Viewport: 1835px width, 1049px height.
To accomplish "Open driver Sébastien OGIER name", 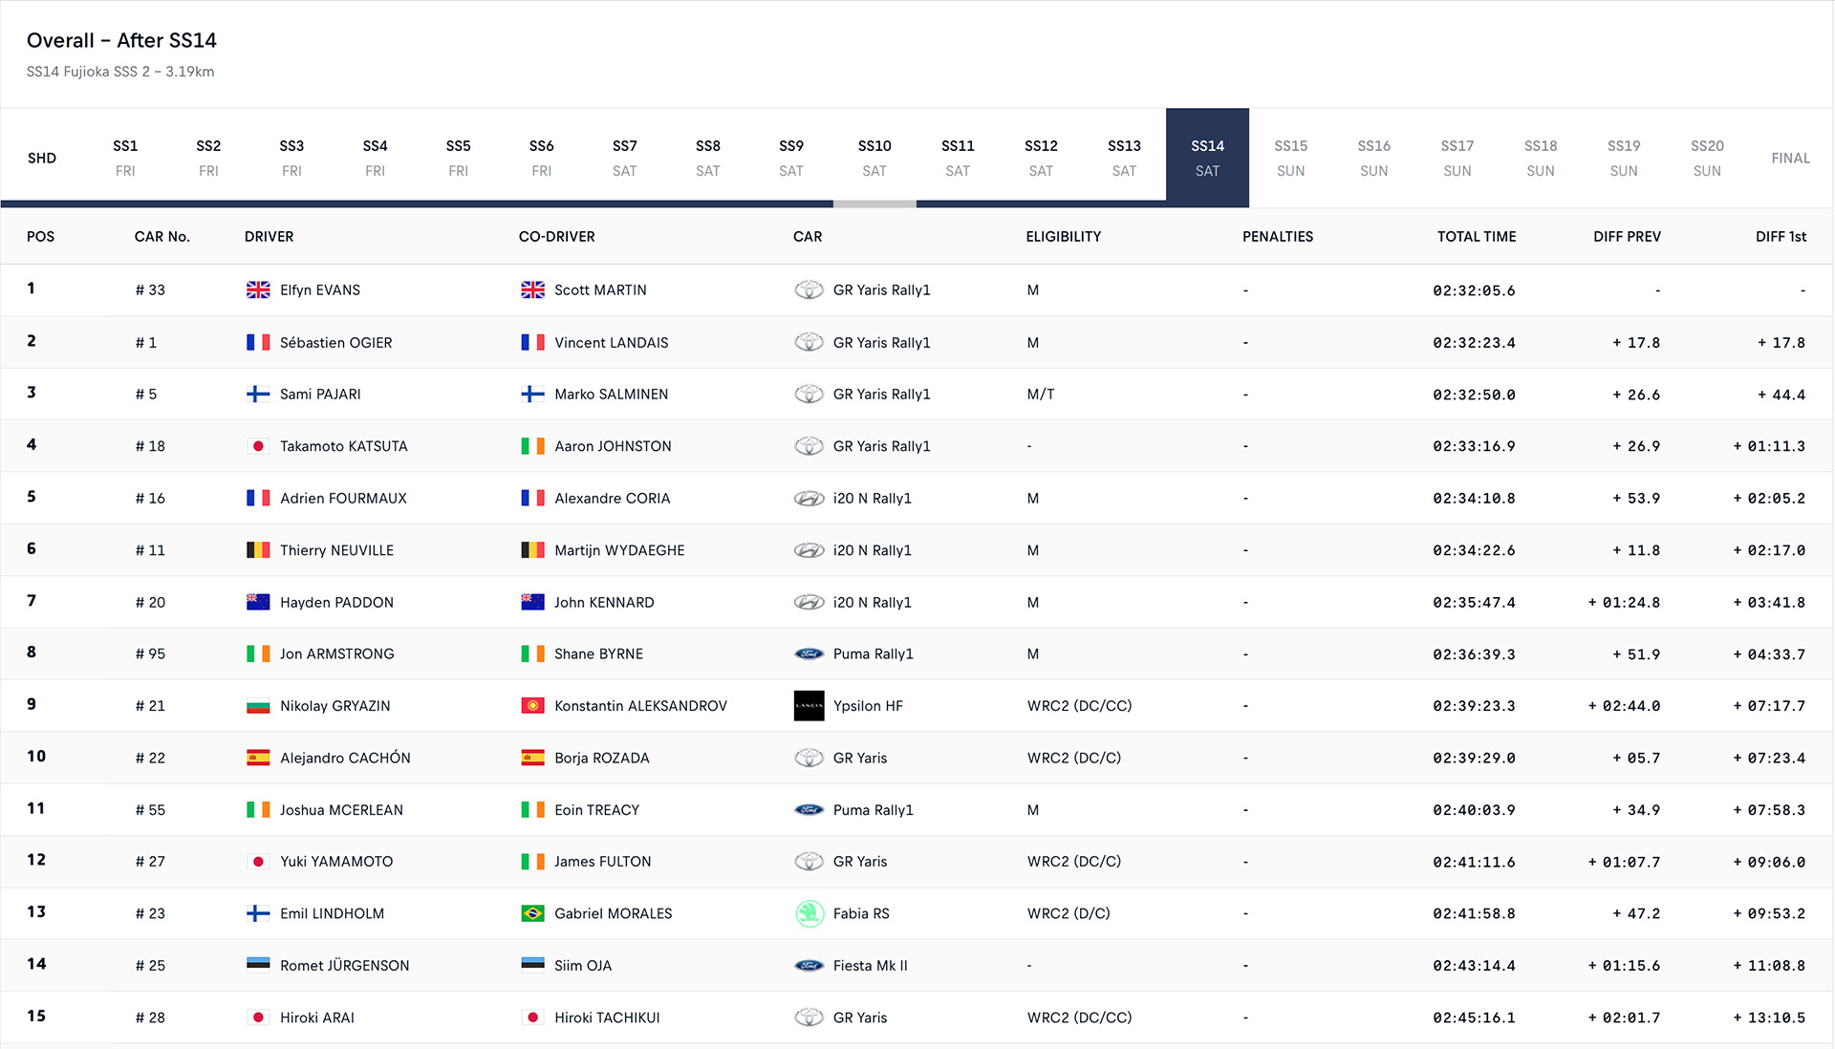I will pos(336,342).
